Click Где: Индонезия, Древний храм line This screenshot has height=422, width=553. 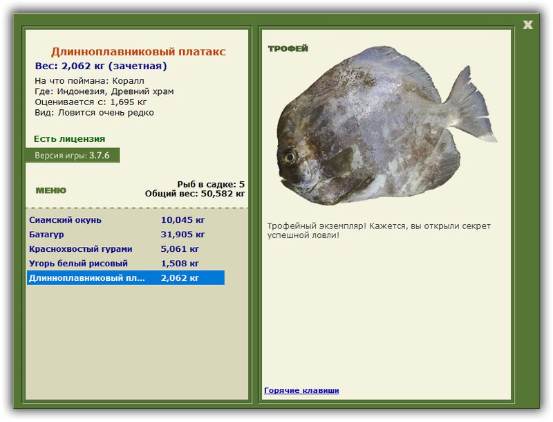tap(104, 91)
